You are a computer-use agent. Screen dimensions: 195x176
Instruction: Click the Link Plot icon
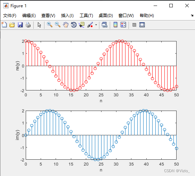(105, 25)
